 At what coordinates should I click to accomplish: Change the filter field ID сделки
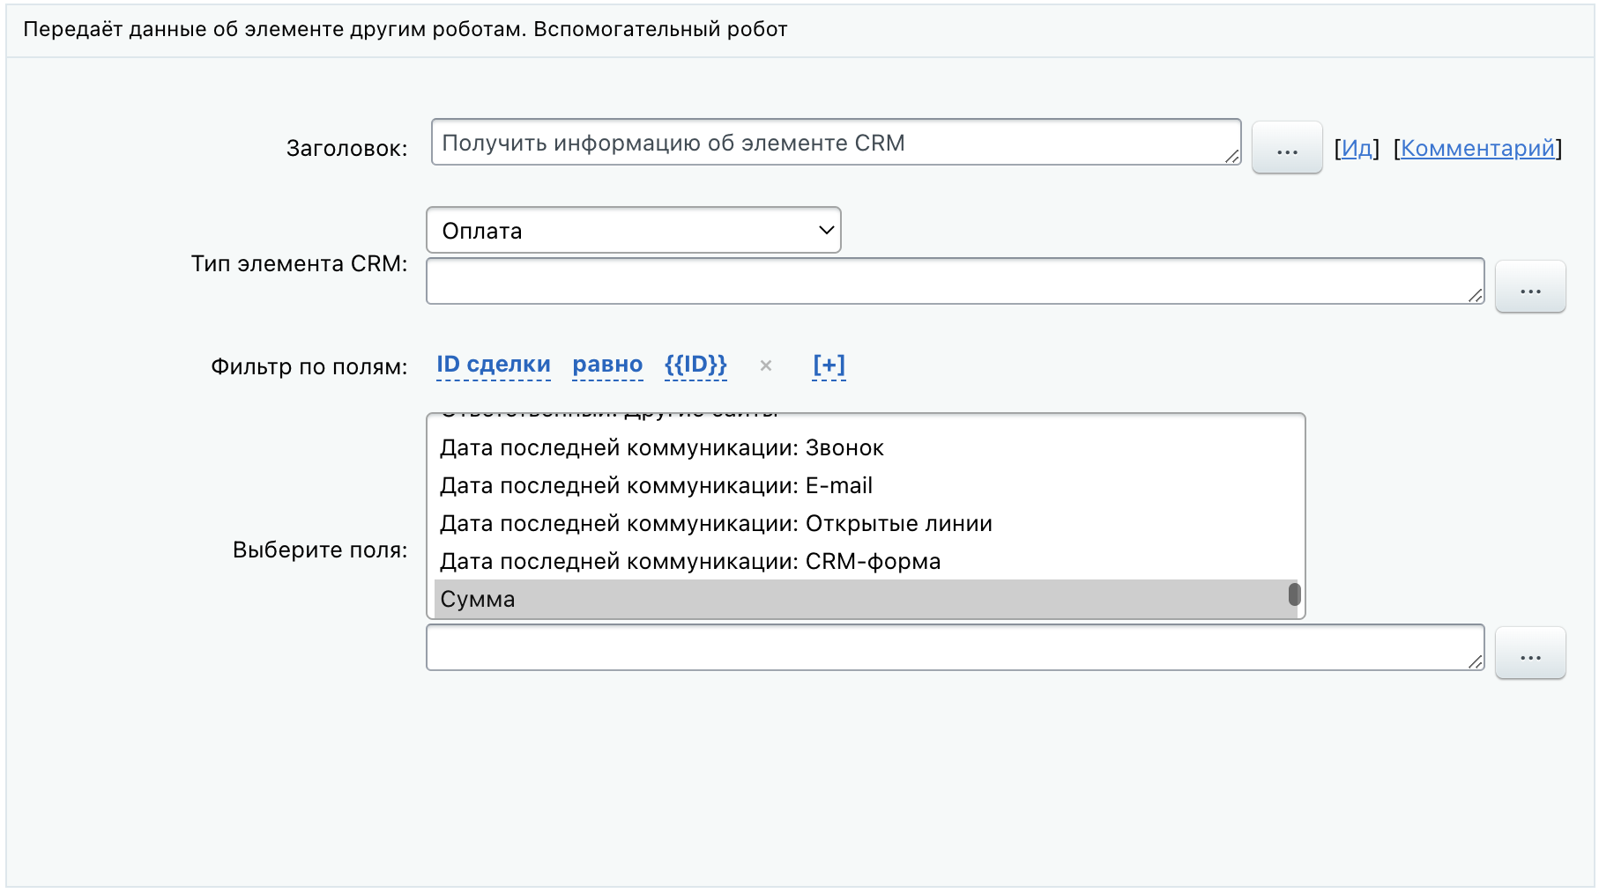tap(493, 365)
